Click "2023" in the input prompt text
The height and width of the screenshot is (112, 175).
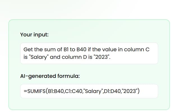point(102,57)
